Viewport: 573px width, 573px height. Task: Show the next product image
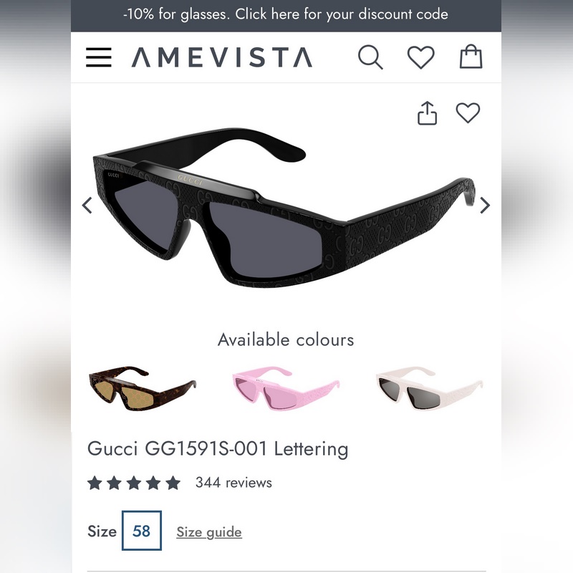(485, 205)
